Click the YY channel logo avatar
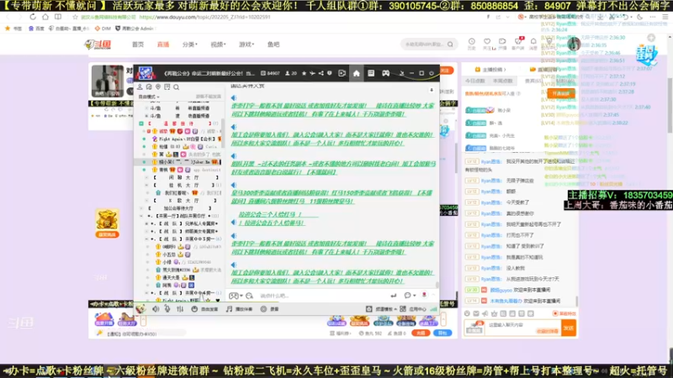 coord(146,73)
